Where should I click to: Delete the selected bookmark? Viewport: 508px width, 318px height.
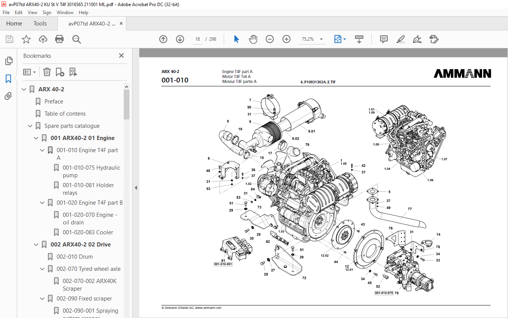point(47,72)
